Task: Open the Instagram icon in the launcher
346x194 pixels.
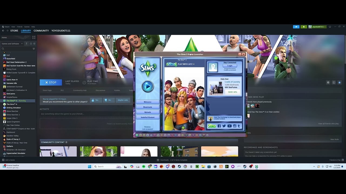Action: click(x=235, y=126)
